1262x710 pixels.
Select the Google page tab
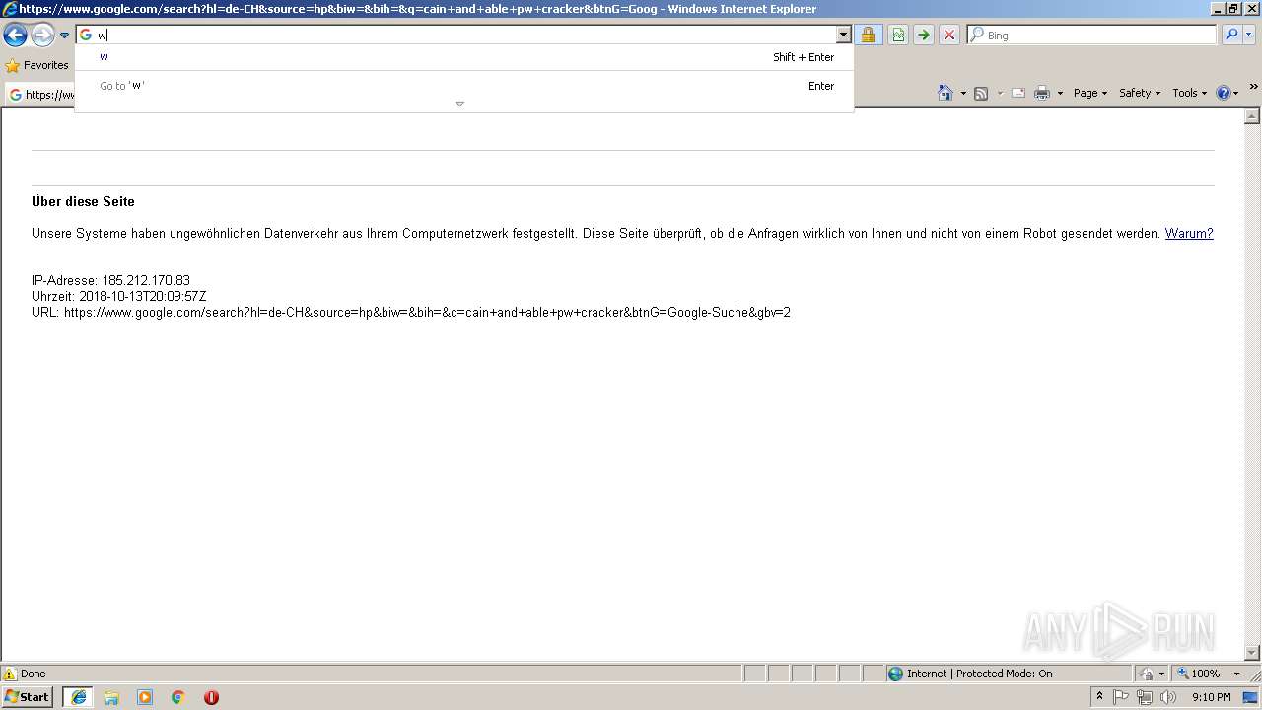tap(41, 95)
